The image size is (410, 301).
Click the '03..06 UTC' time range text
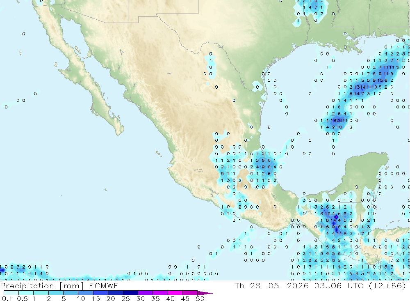click(339, 285)
